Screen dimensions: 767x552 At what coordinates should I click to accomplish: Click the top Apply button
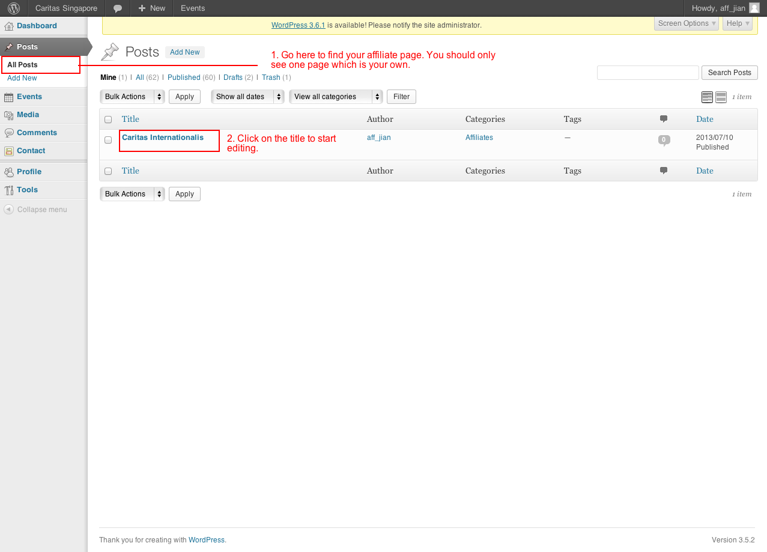click(x=184, y=97)
